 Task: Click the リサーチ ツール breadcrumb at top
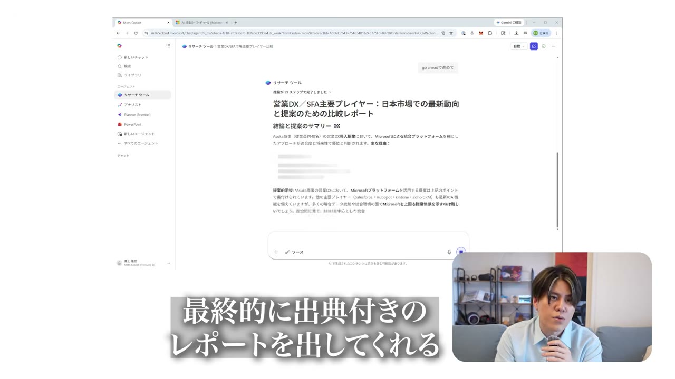(x=198, y=46)
